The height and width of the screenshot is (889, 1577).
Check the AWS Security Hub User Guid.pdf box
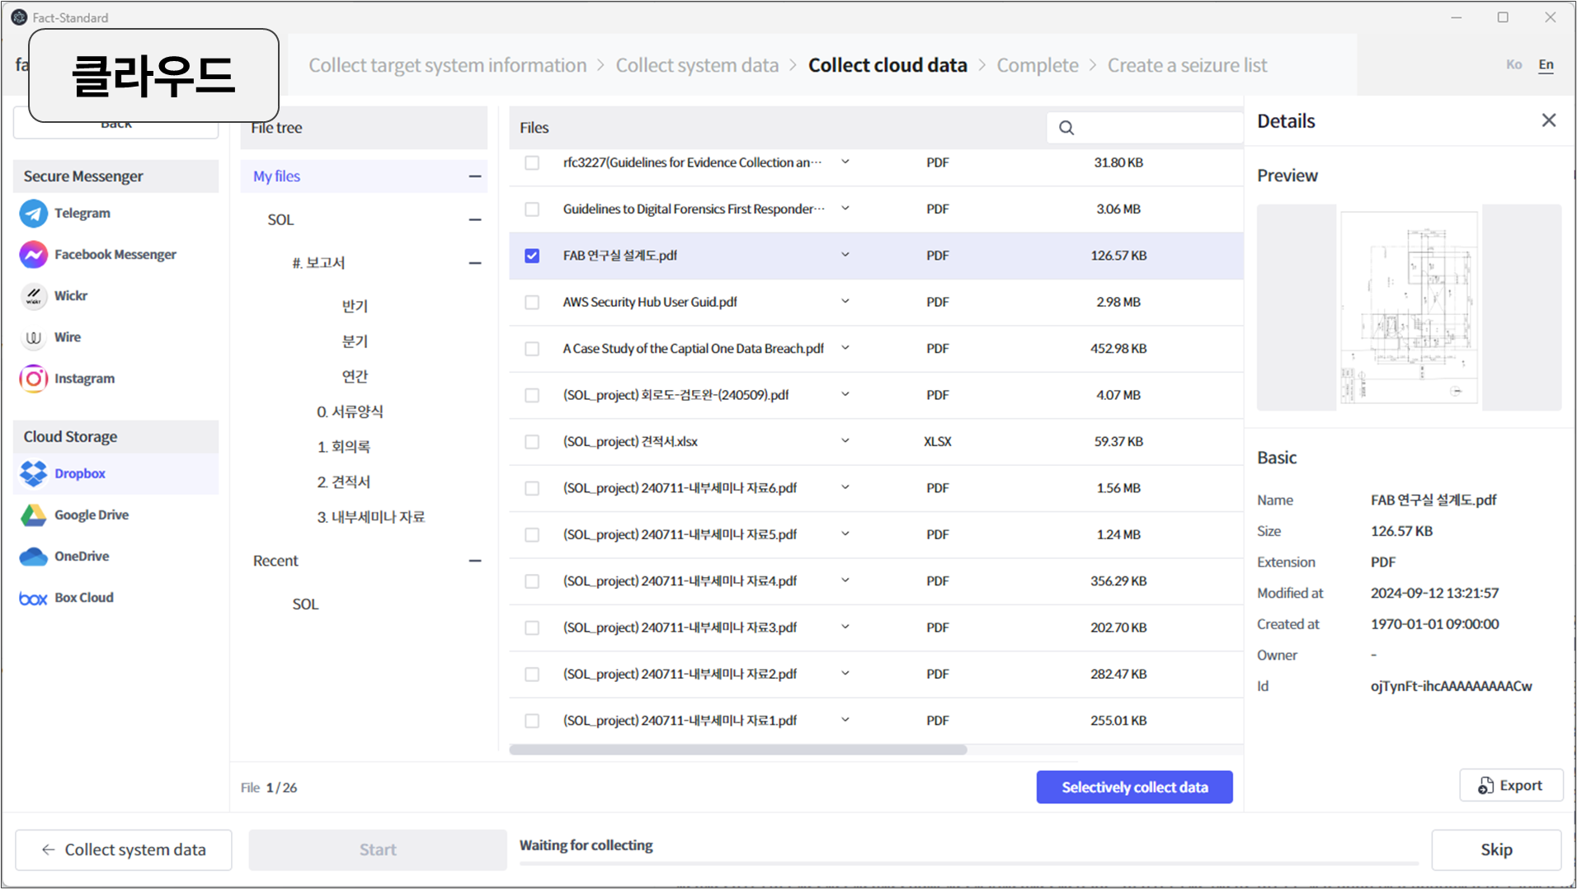532,303
